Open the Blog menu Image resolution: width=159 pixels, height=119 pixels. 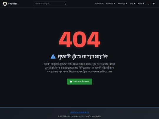point(132,4)
